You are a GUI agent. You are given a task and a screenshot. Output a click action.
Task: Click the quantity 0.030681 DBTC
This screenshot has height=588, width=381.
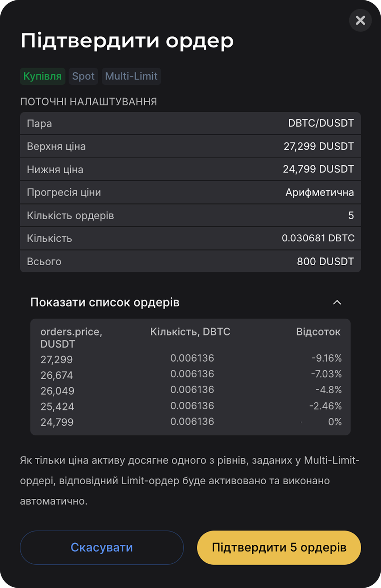(318, 238)
